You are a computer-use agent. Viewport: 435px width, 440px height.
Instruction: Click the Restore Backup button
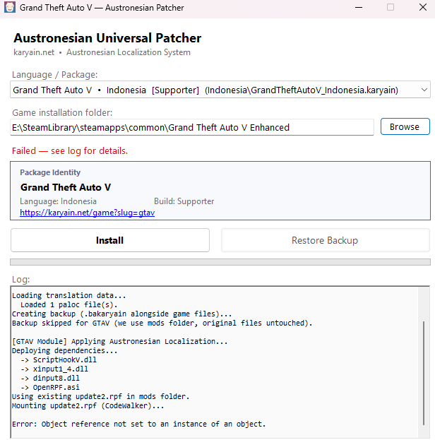(326, 240)
